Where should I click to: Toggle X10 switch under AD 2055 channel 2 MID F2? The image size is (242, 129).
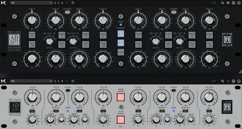162,111
